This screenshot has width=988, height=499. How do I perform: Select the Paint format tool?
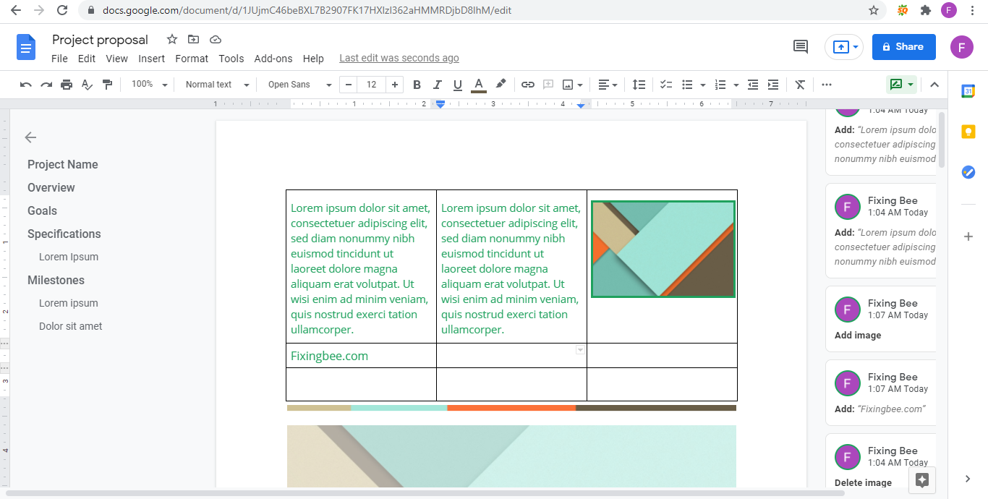[x=108, y=85]
